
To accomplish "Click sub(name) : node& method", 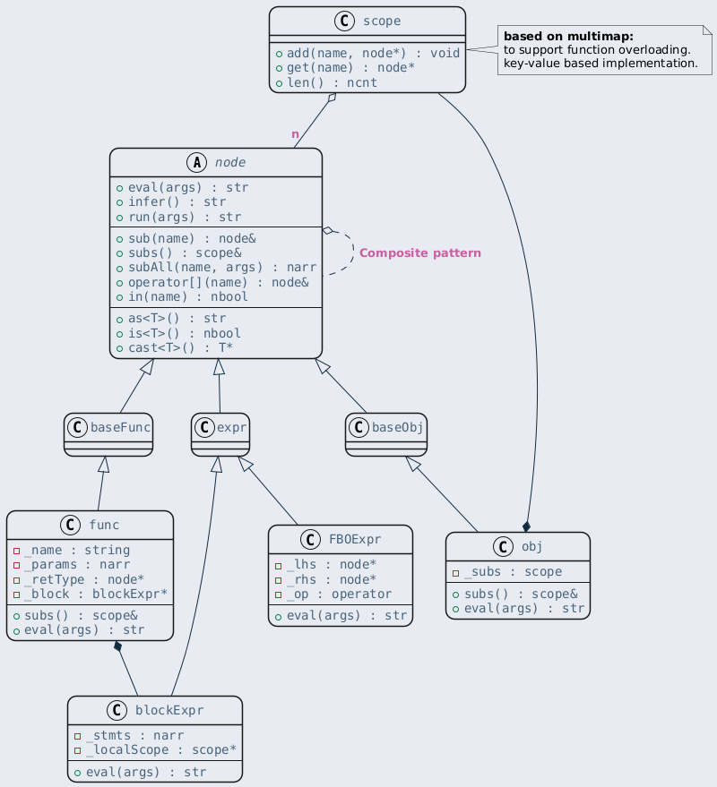I will point(192,238).
